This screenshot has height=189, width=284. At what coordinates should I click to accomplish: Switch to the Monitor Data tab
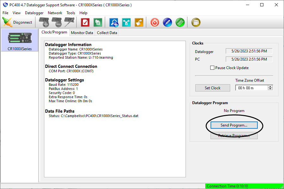(82, 32)
